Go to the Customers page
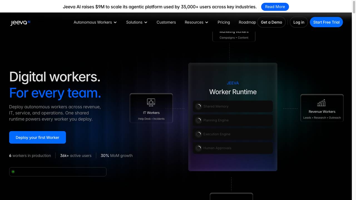This screenshot has height=200, width=356. pos(166,22)
